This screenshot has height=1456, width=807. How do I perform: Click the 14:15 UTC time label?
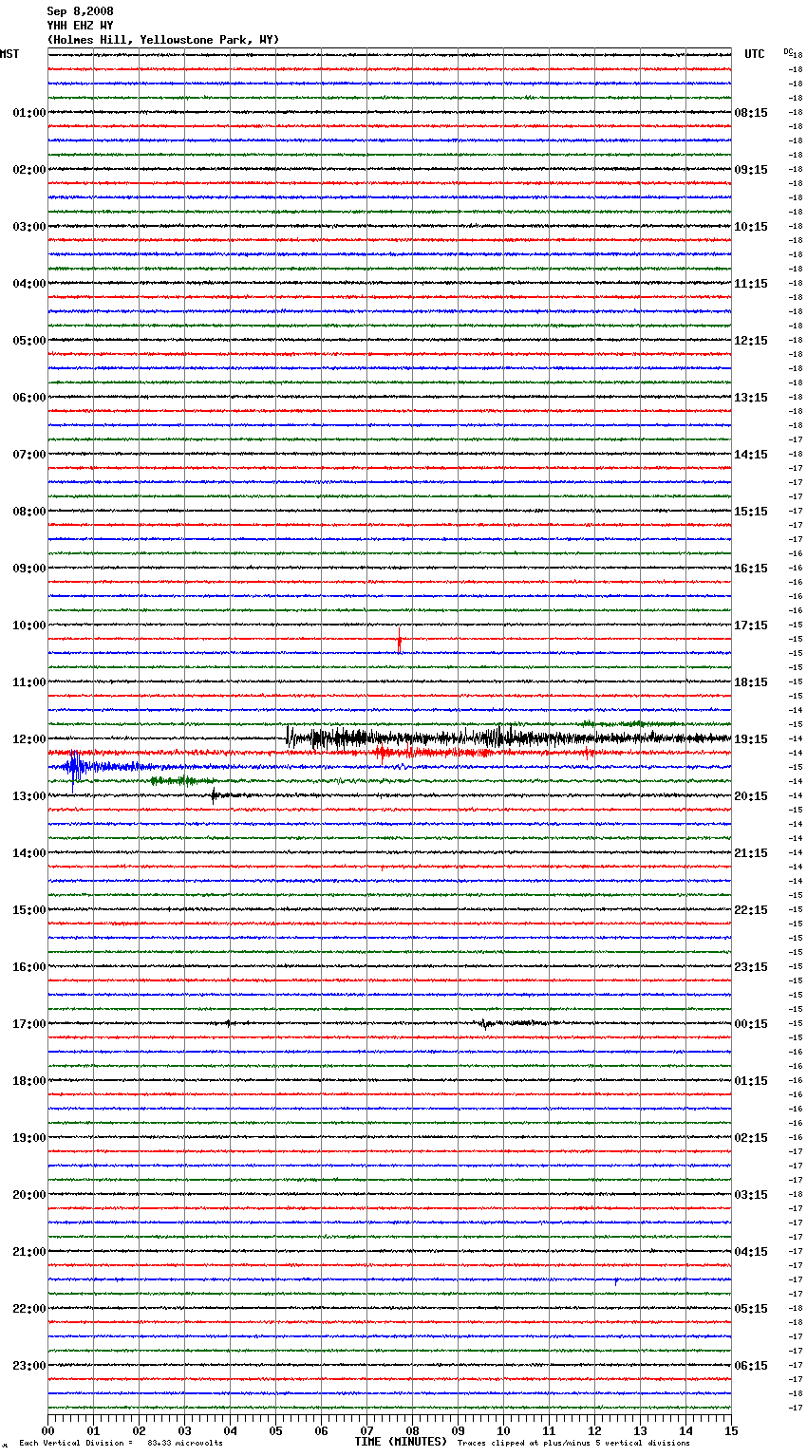(751, 455)
